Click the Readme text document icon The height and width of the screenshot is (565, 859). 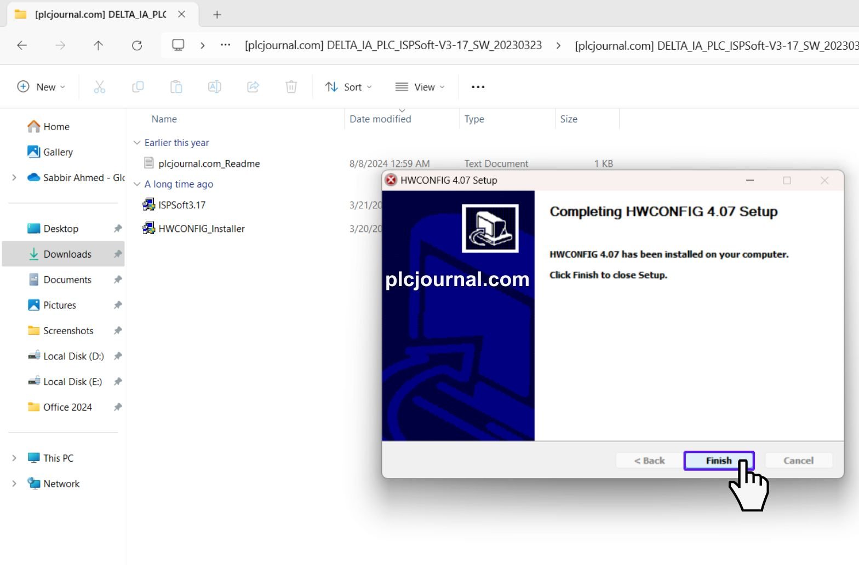pyautogui.click(x=148, y=163)
